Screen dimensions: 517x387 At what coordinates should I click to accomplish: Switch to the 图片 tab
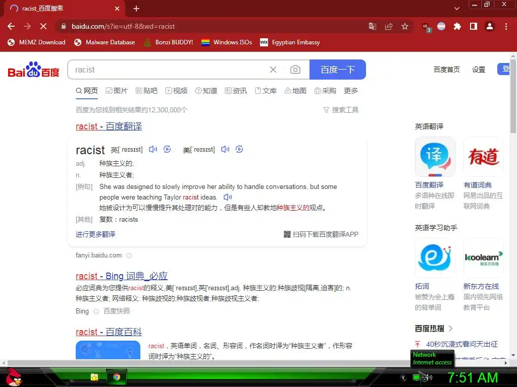(117, 91)
